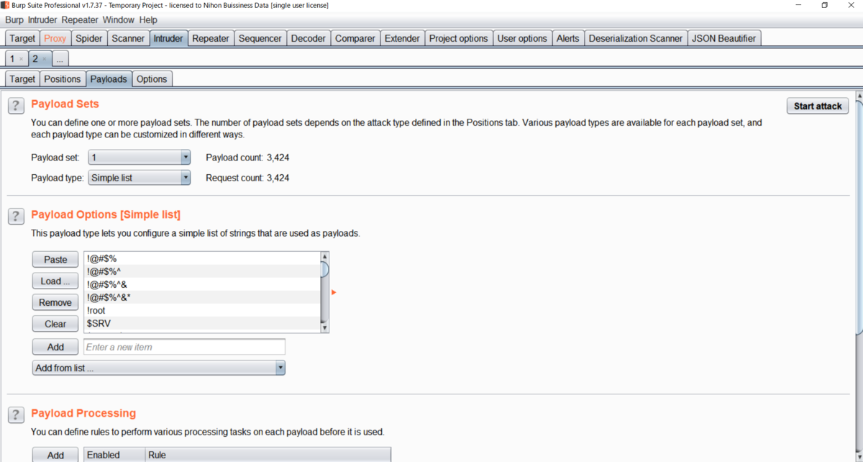Click payload list scroll up arrow
This screenshot has width=863, height=462.
click(324, 256)
